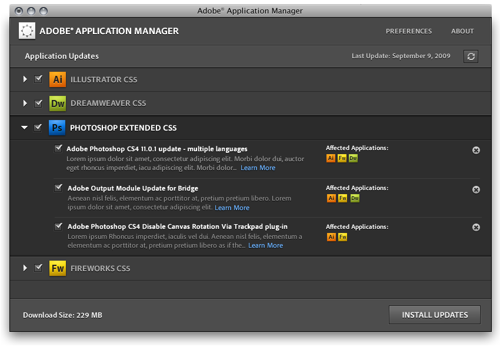Uncheck the Illustrator CS5 checkbox
The image size is (500, 353).
[x=38, y=79]
